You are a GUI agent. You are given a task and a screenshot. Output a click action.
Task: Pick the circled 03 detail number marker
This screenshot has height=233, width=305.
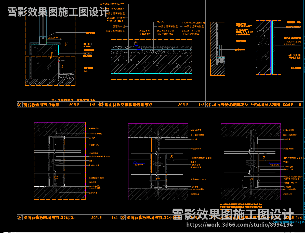208,105
